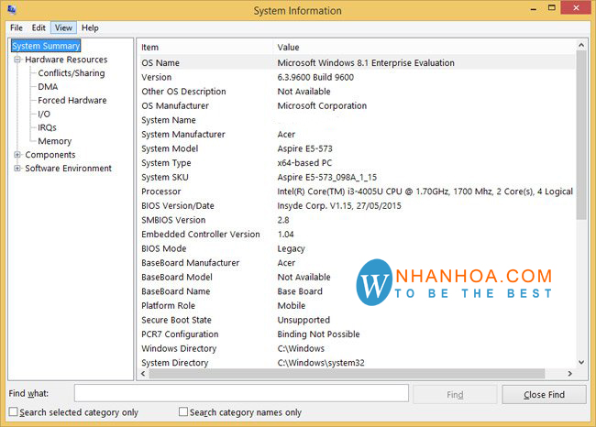Click the horizontal scrollbar right arrow

click(x=569, y=374)
